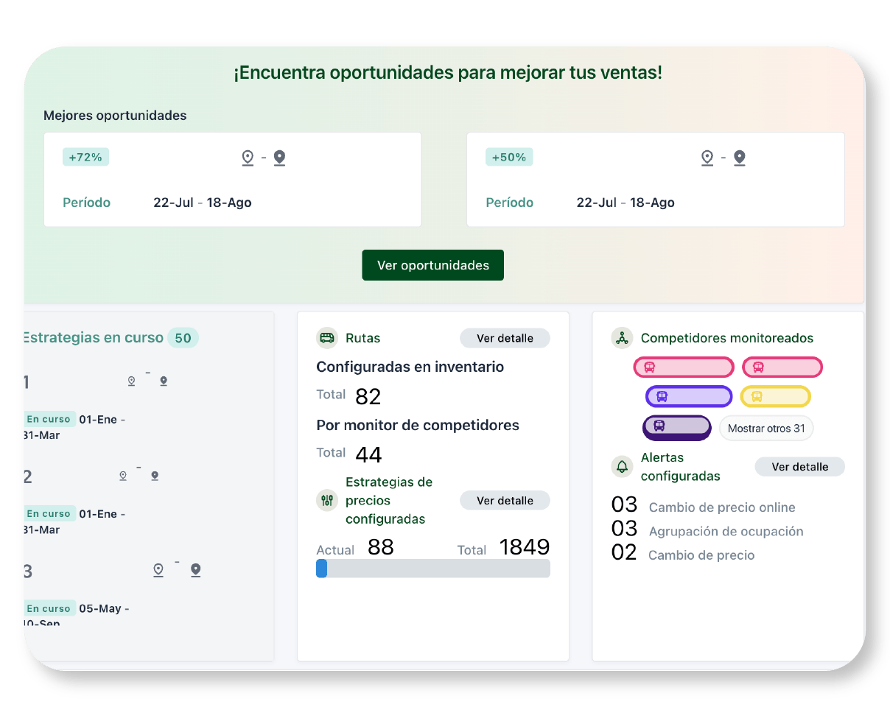Click the 02 Cambio de precio alert row

[683, 555]
